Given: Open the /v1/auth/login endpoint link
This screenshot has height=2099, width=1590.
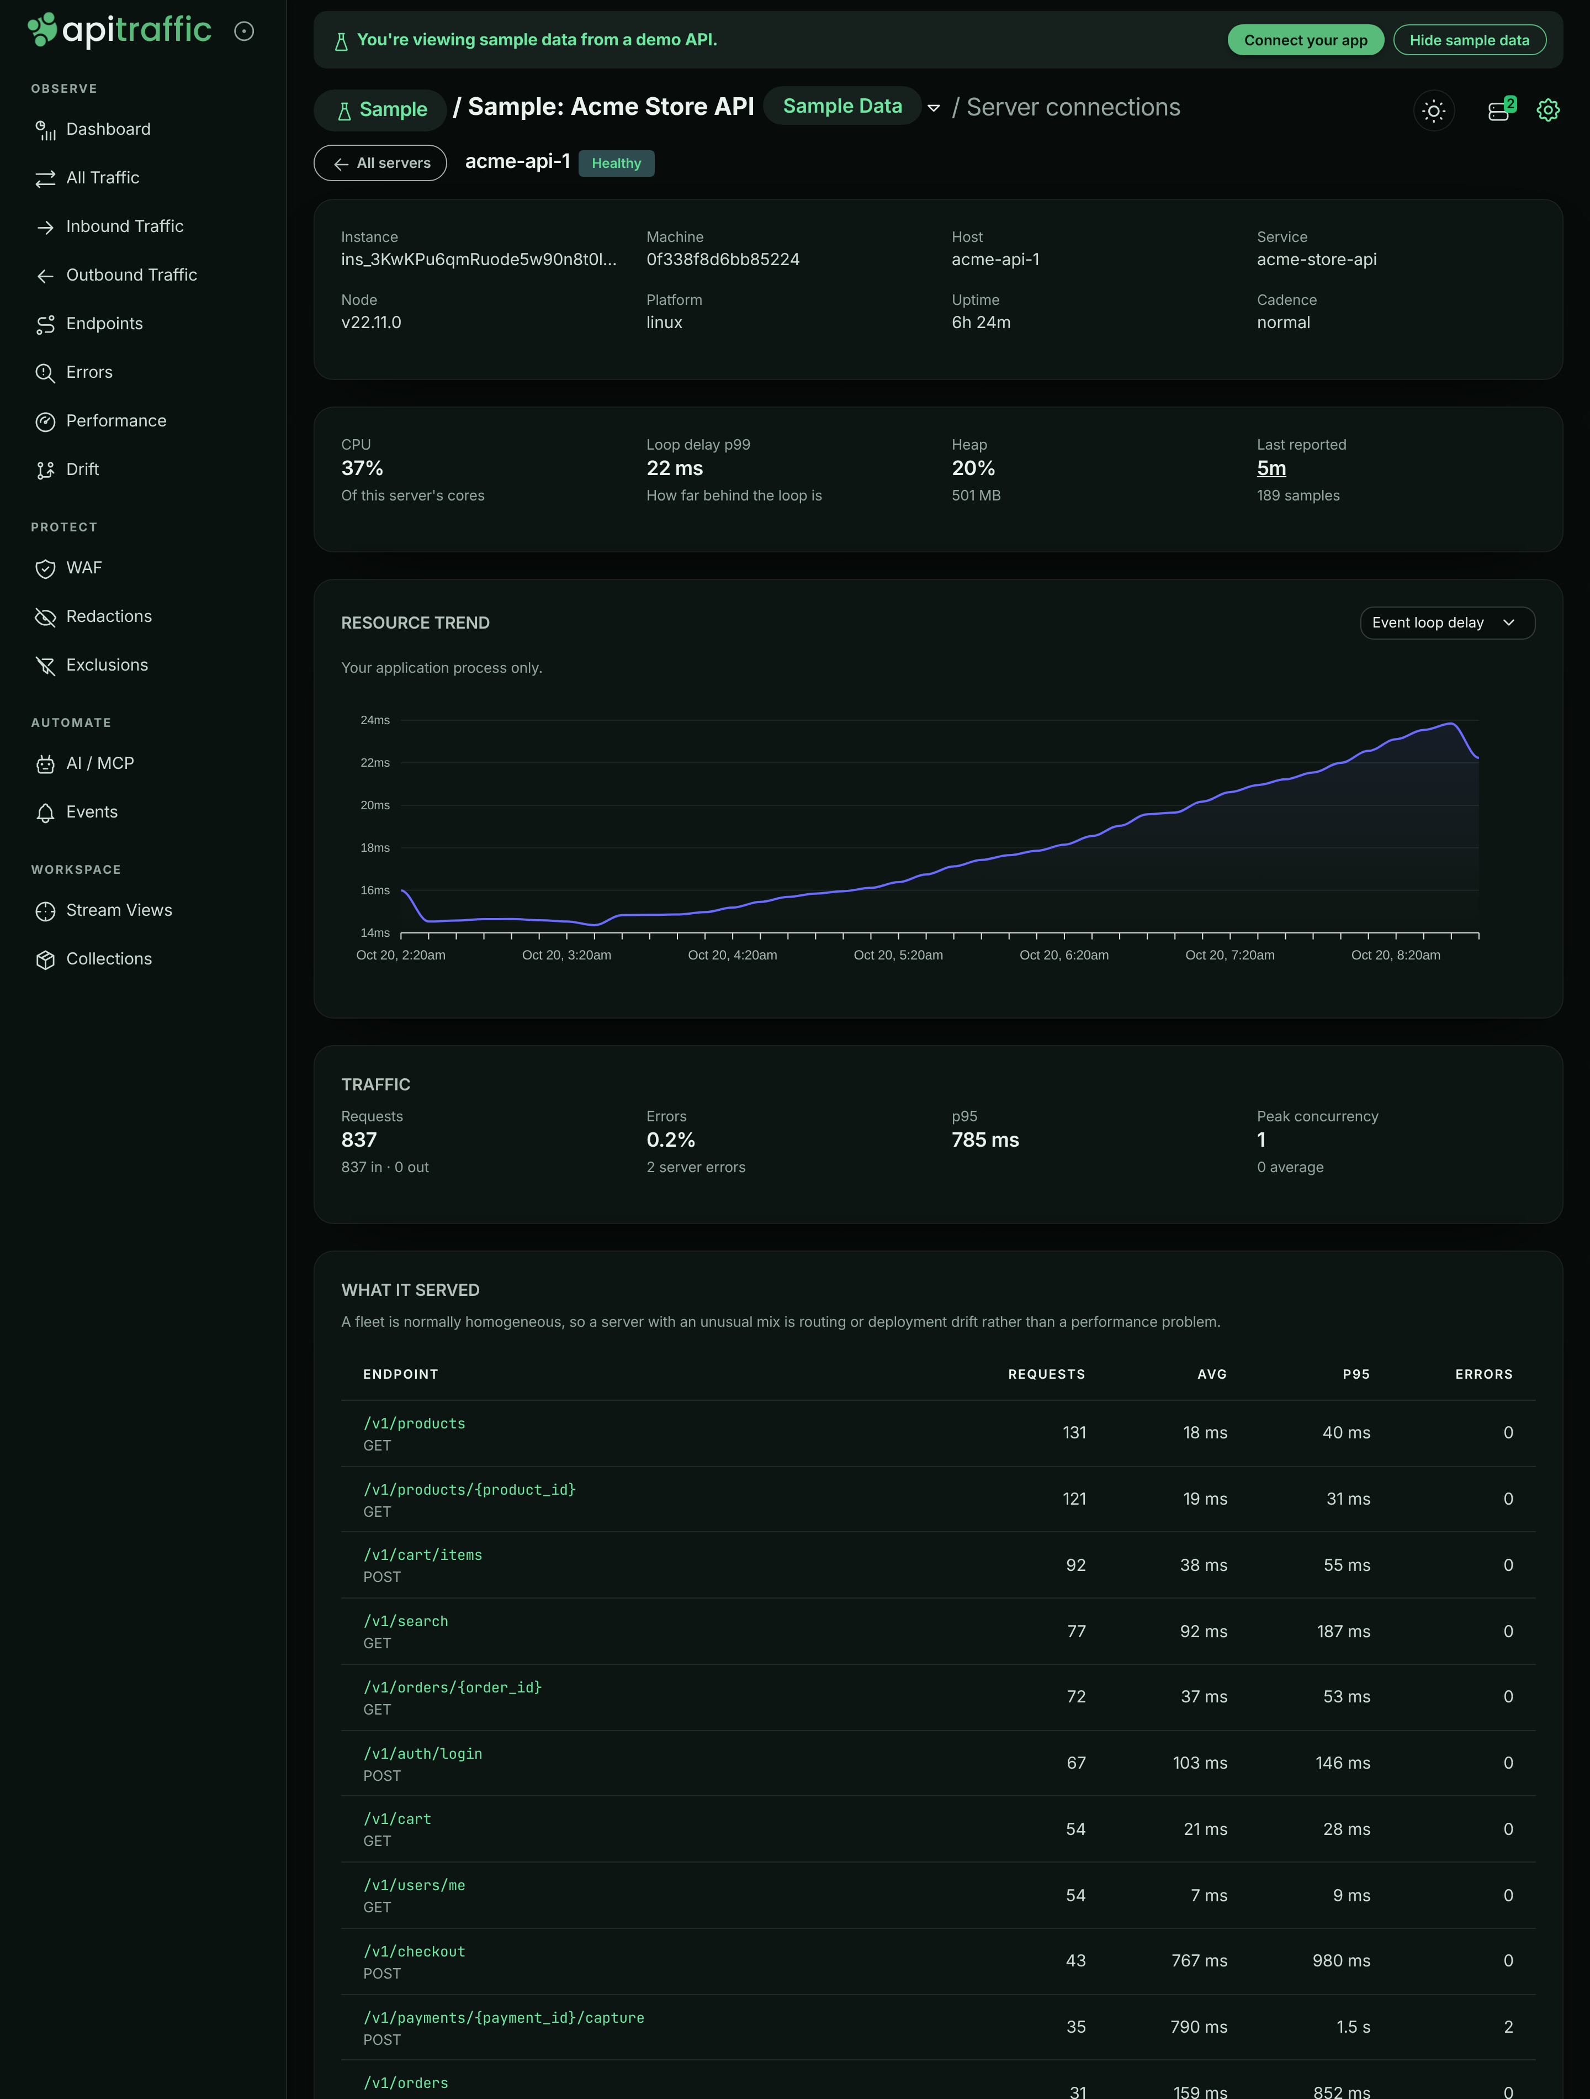Looking at the screenshot, I should [x=422, y=1754].
